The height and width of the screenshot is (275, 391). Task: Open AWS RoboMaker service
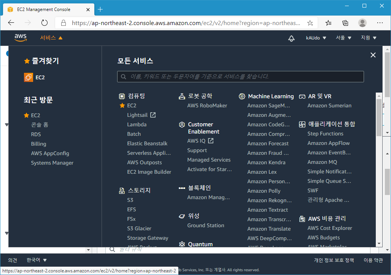click(x=207, y=106)
